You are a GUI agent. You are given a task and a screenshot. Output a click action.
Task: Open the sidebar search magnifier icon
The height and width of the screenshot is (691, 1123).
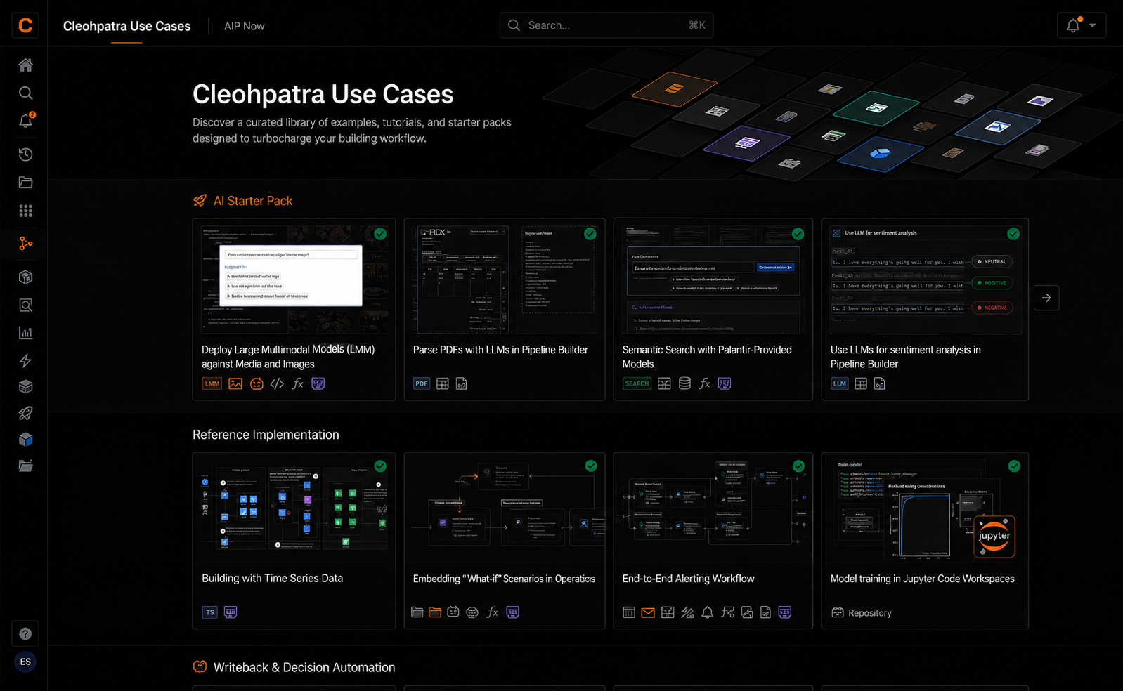[25, 93]
